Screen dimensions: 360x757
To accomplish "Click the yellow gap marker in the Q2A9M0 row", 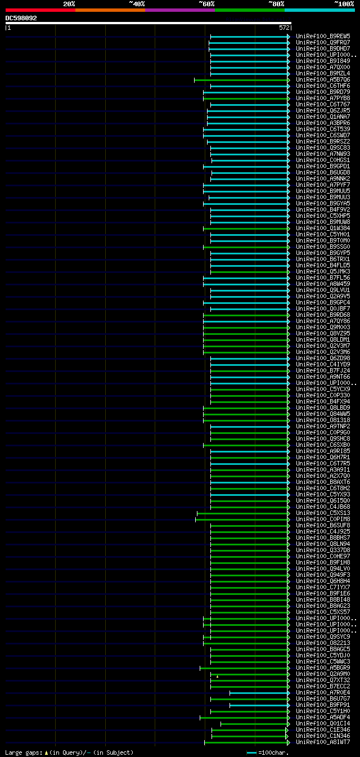I will tap(217, 675).
